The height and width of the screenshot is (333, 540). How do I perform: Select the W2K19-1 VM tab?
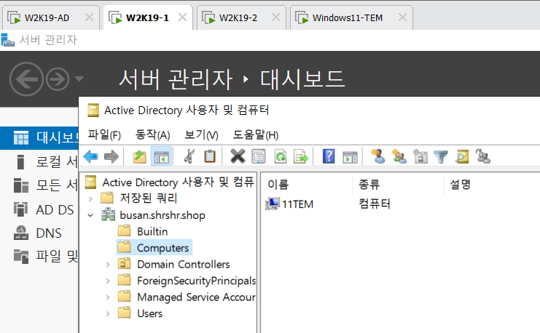tap(147, 18)
